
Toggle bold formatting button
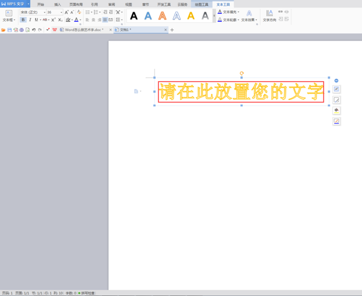[23, 20]
